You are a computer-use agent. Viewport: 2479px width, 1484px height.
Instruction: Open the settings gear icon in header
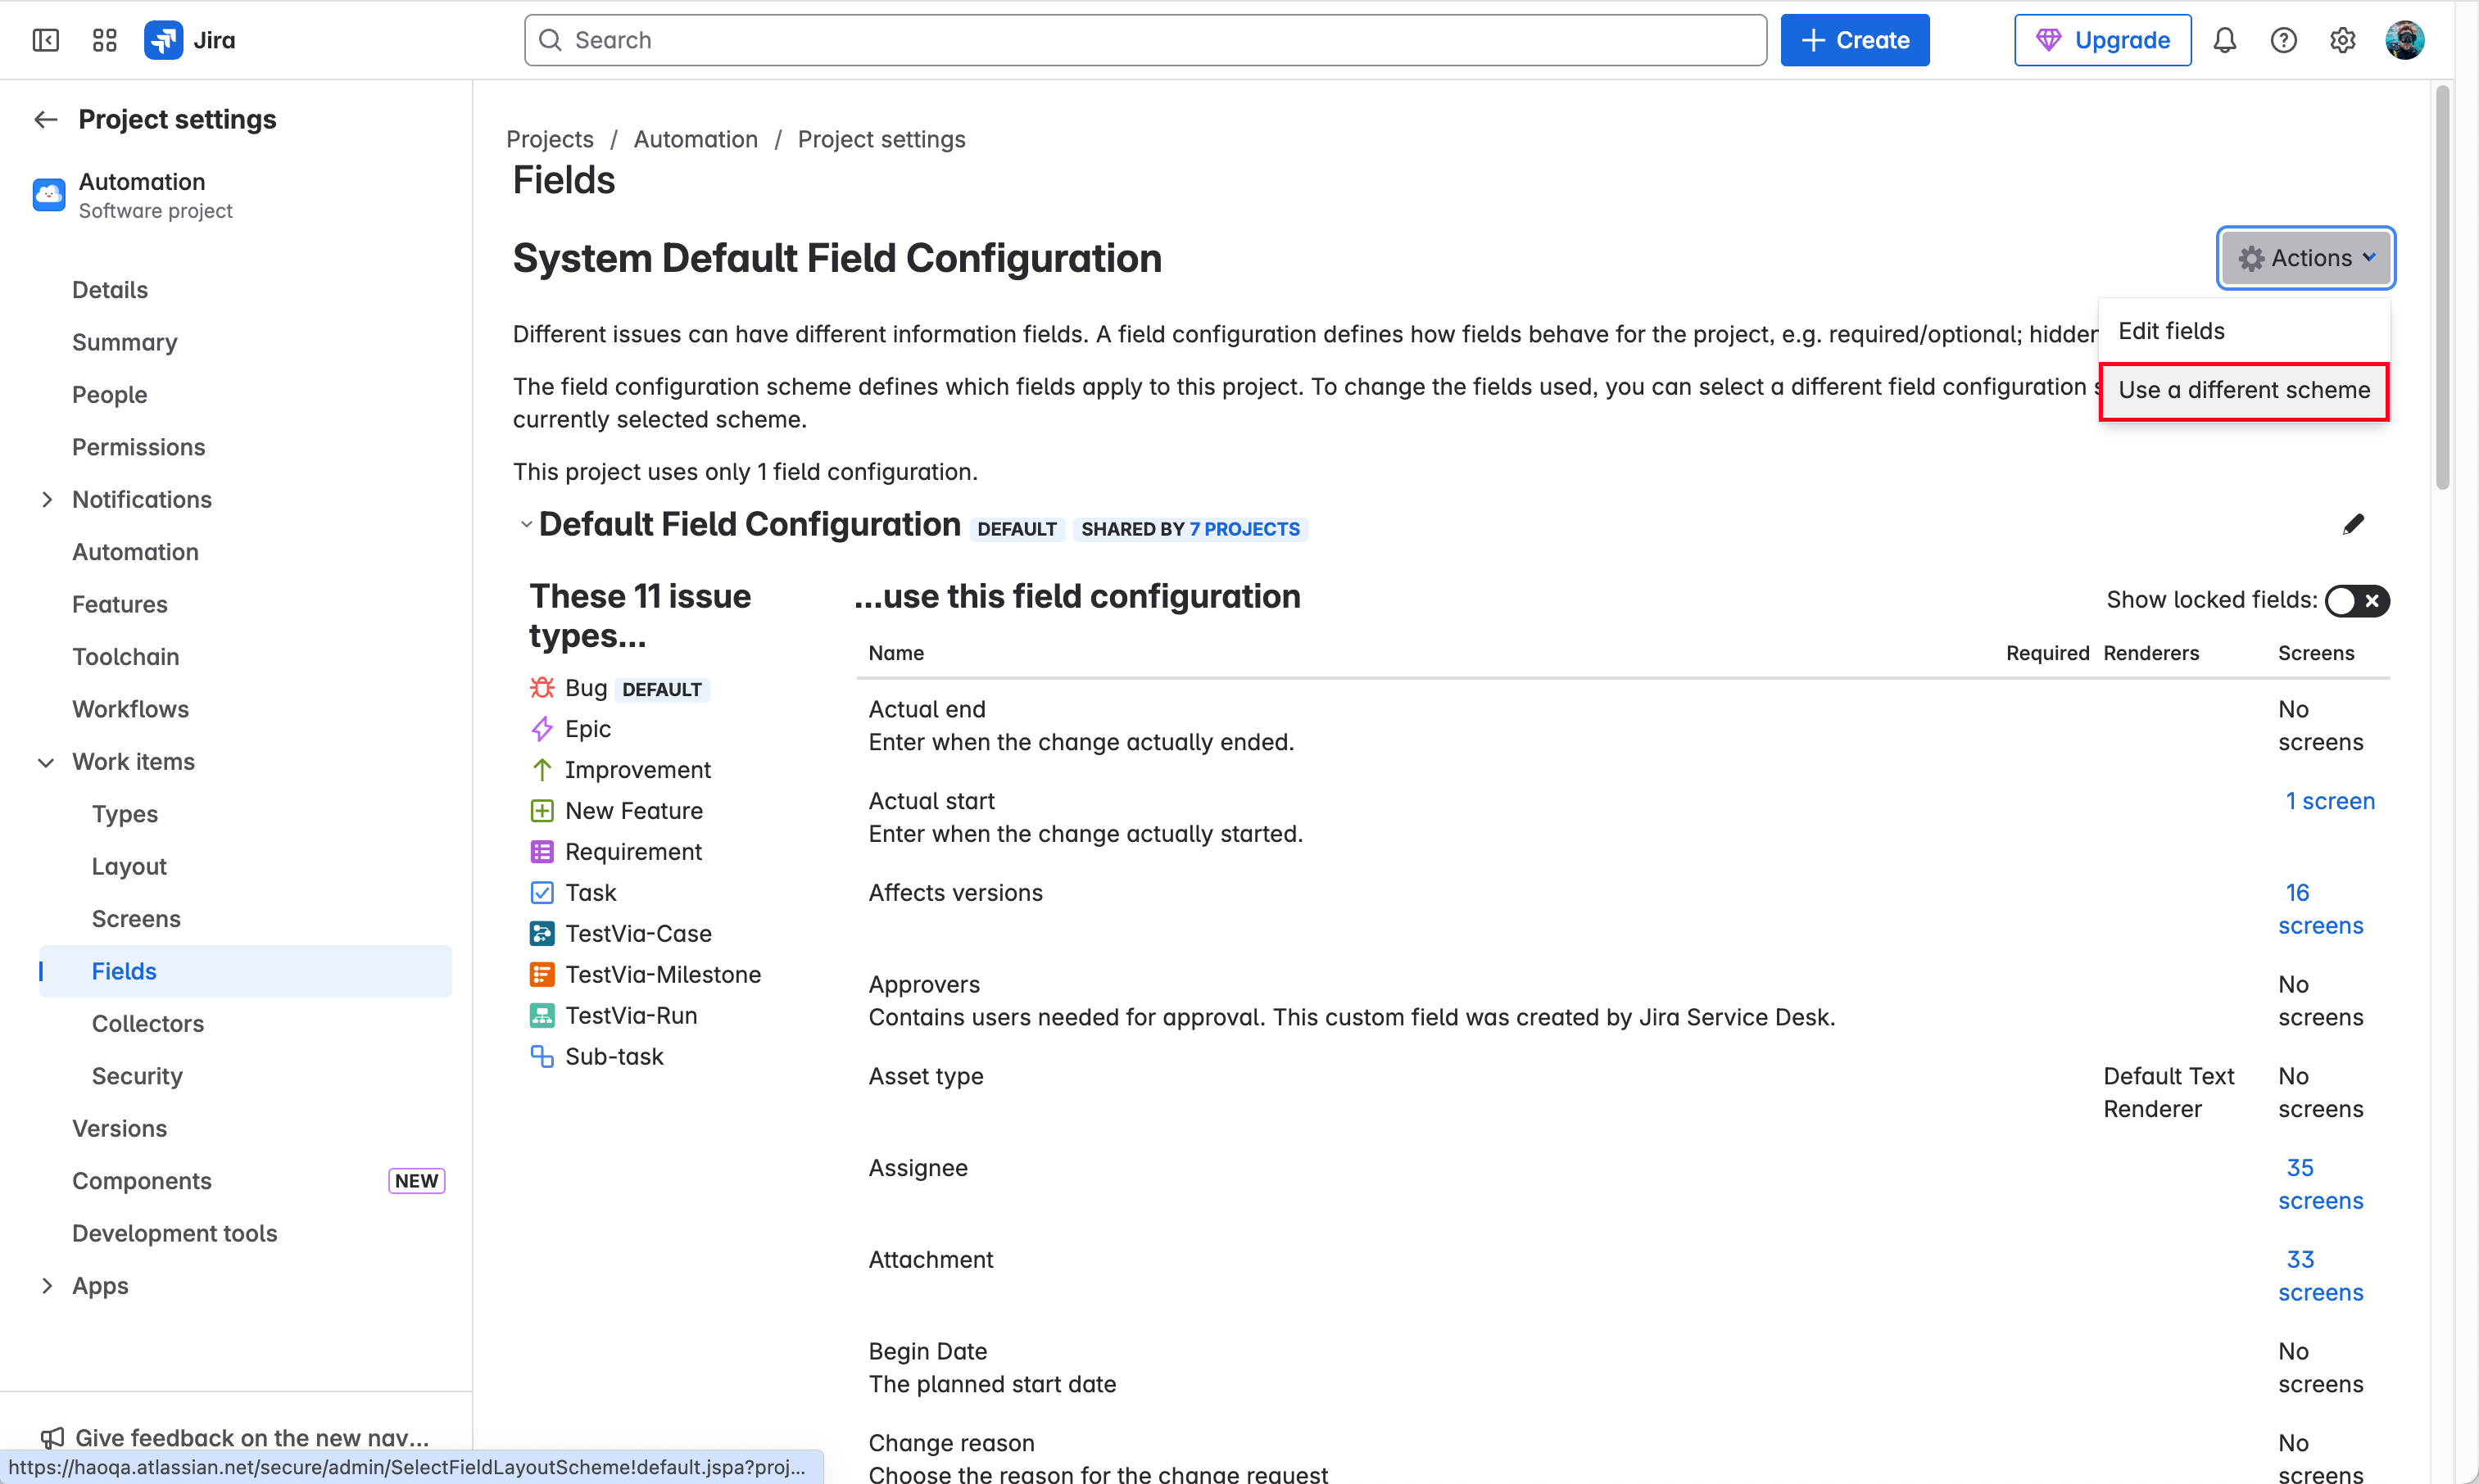pos(2342,40)
